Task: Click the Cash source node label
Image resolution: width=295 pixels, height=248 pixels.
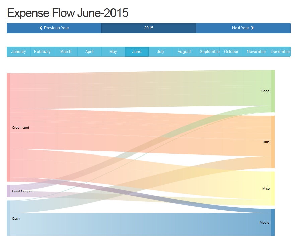Action: click(x=16, y=219)
